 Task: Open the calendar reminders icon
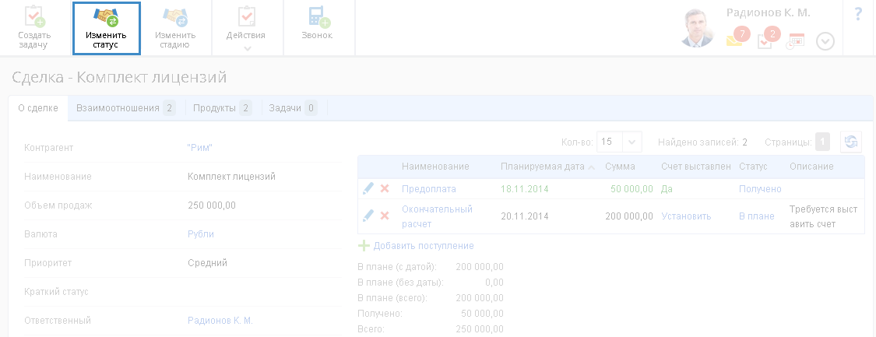[796, 41]
